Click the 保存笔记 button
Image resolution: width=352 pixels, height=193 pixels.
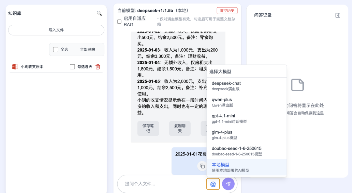(x=148, y=128)
